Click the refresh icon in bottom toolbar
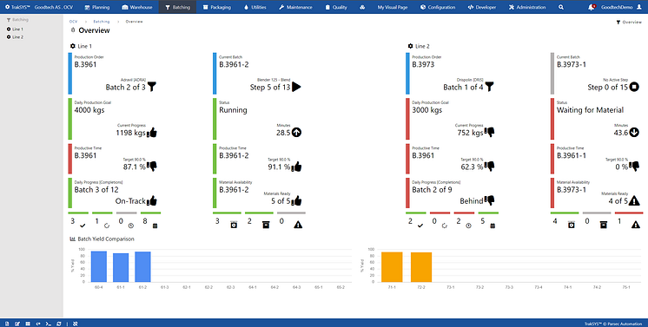This screenshot has height=327, width=648. click(x=59, y=324)
